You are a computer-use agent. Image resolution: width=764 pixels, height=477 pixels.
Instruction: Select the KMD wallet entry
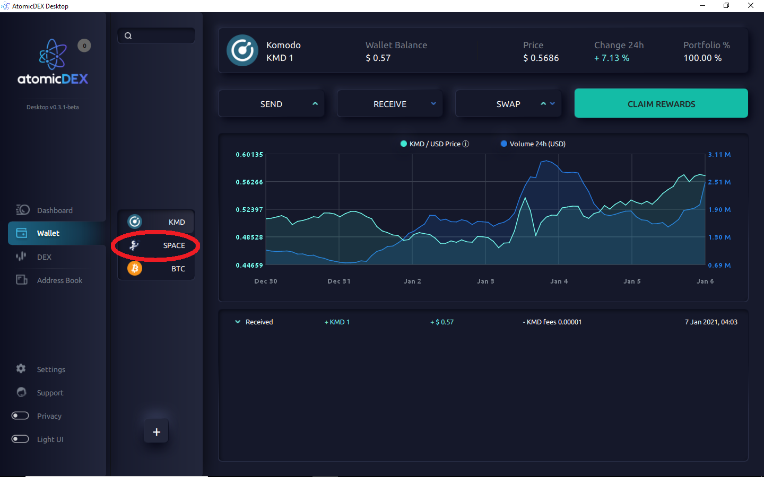(x=156, y=222)
